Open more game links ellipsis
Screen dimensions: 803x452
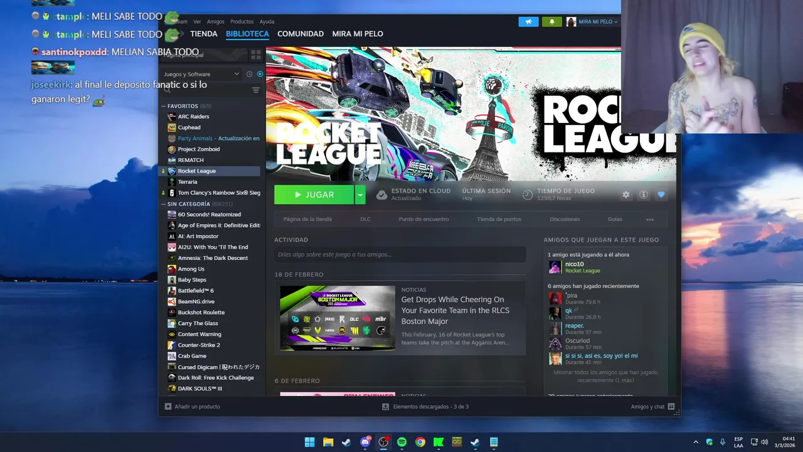click(x=650, y=220)
